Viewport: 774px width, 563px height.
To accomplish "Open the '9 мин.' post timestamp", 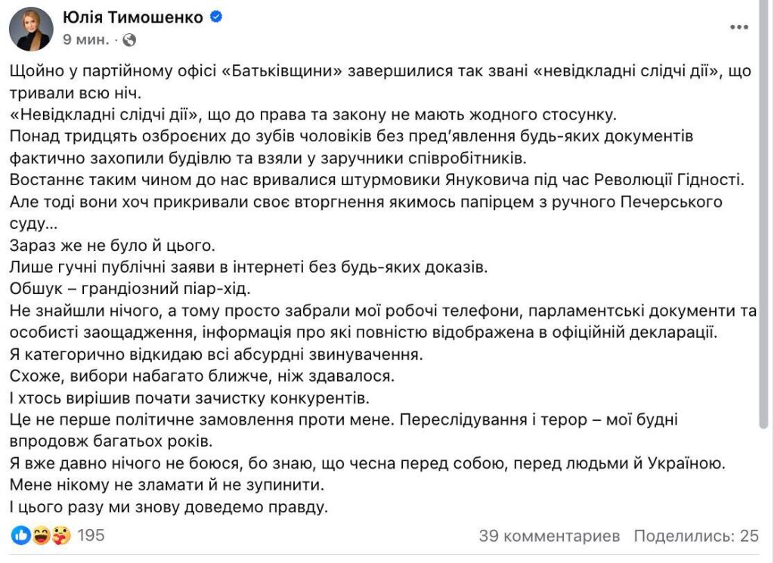I will (x=85, y=39).
